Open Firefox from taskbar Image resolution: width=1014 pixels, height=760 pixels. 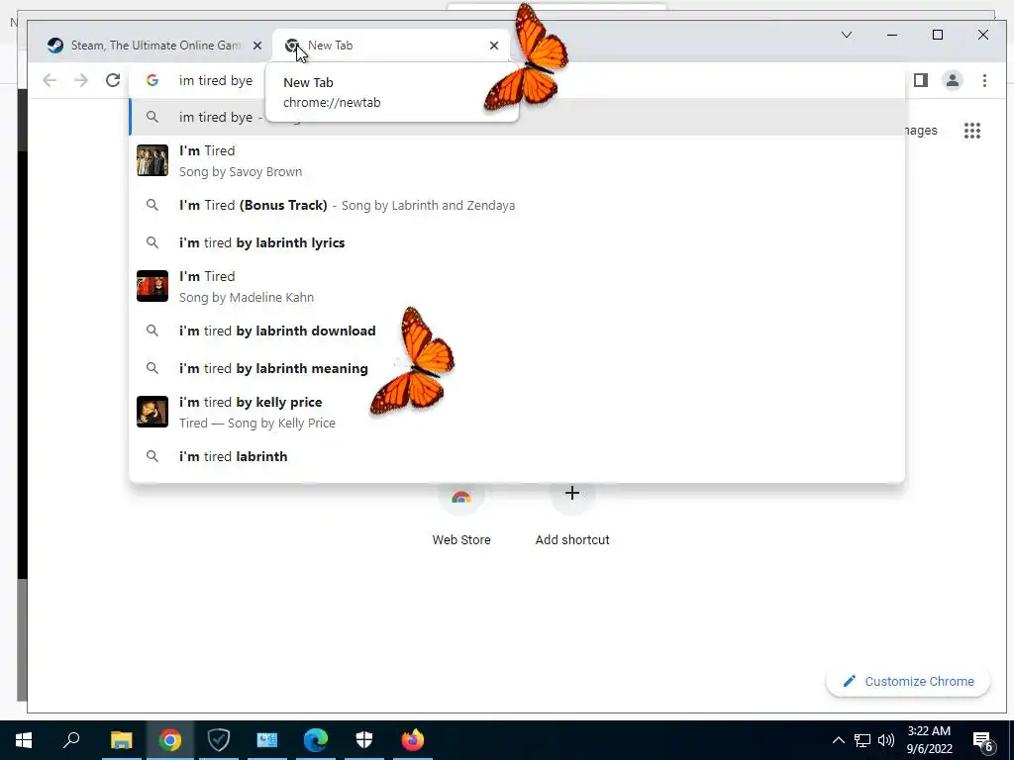pos(413,740)
